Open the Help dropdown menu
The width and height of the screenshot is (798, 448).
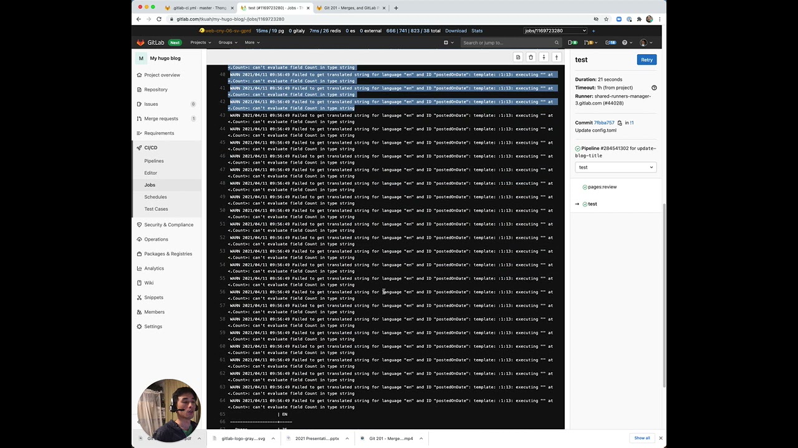(627, 42)
